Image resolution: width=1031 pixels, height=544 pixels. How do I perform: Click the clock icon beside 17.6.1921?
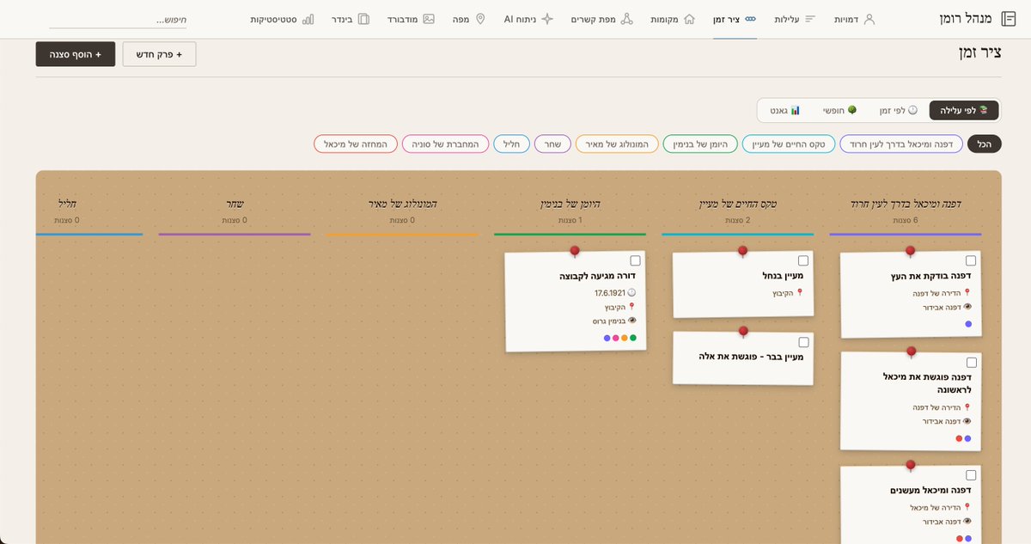pos(631,293)
